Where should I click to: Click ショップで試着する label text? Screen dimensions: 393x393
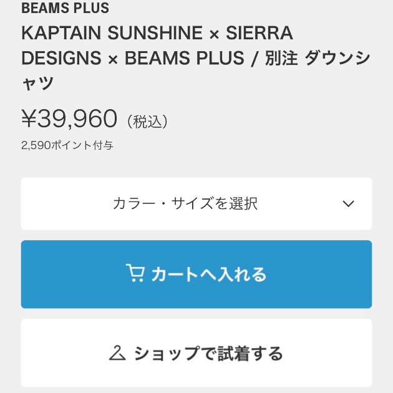(x=208, y=354)
